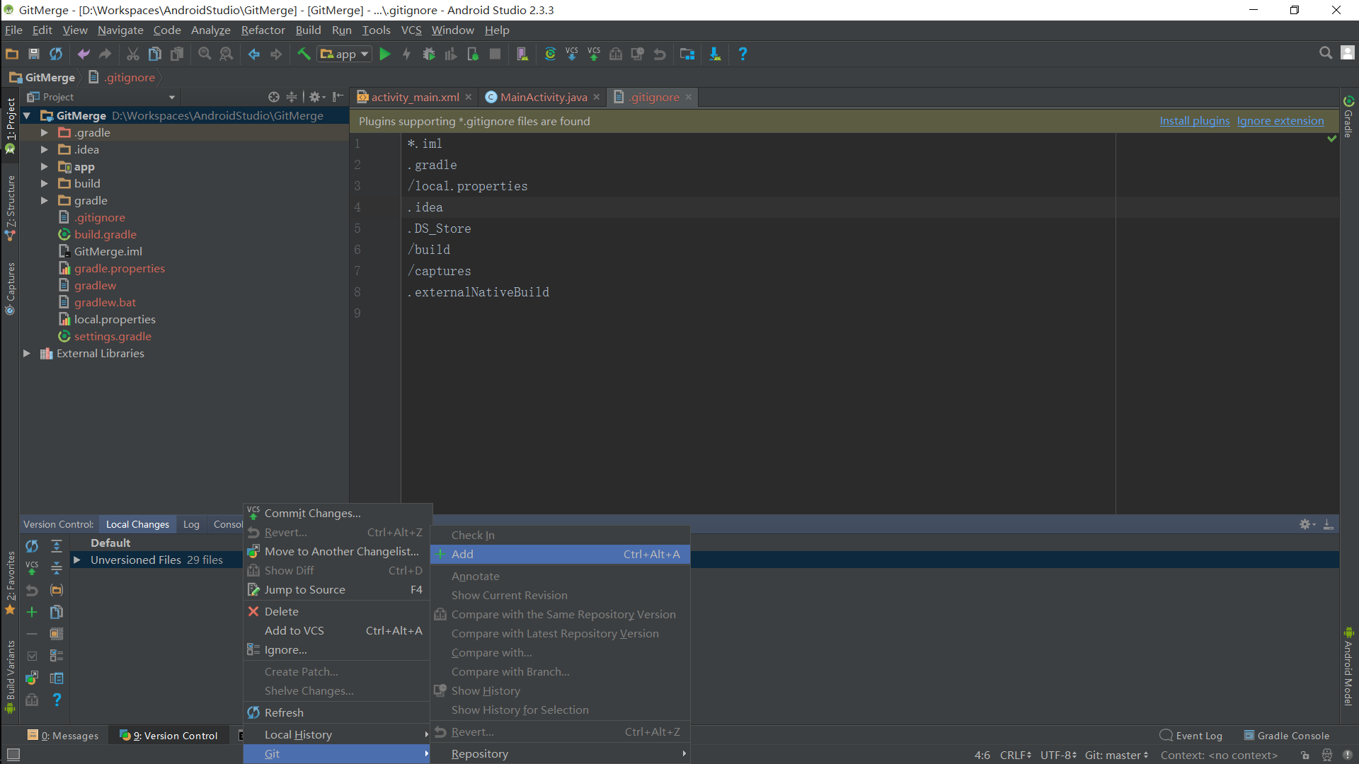Select the build.gradle file in tree
The image size is (1359, 764).
tap(105, 235)
